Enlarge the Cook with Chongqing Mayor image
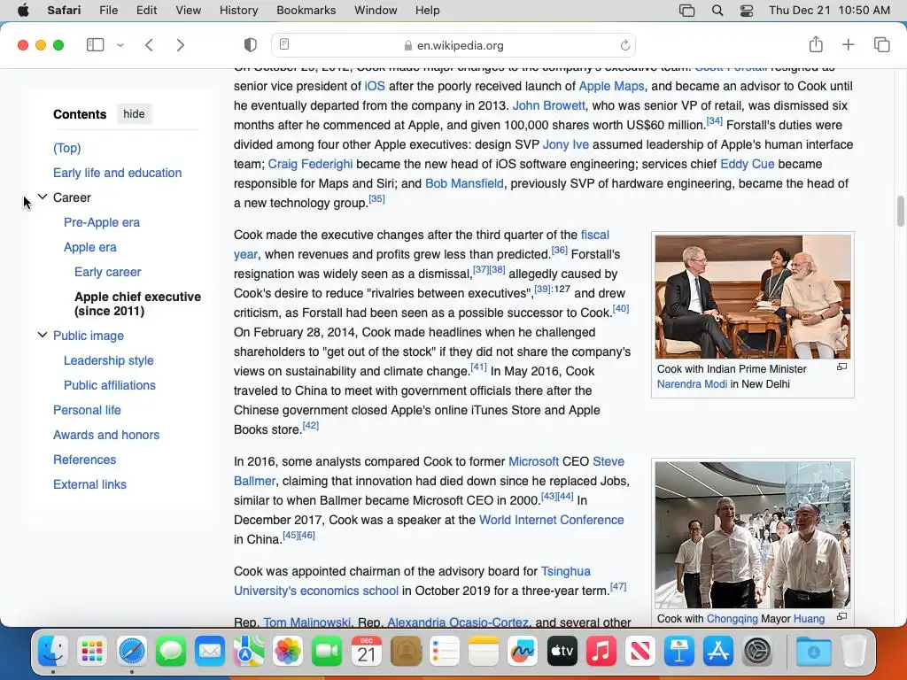 (841, 616)
